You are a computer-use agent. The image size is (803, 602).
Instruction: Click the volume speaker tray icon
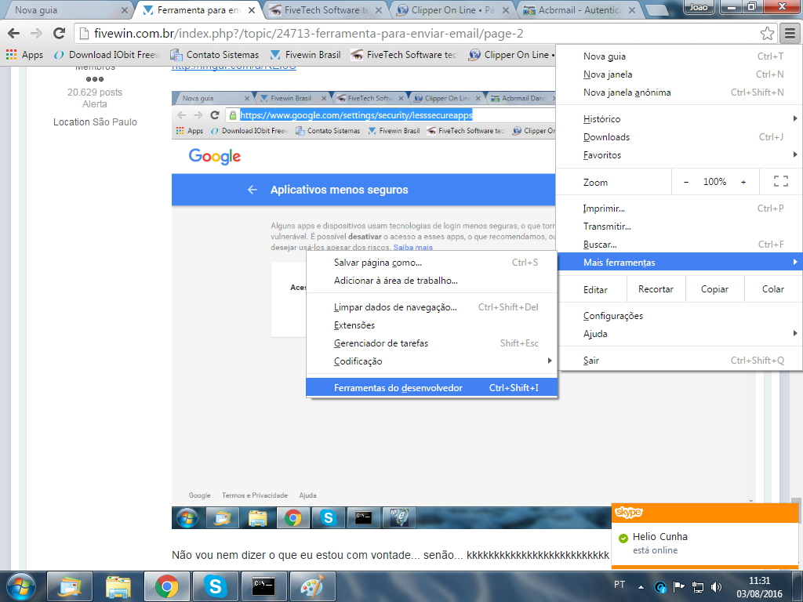click(716, 587)
